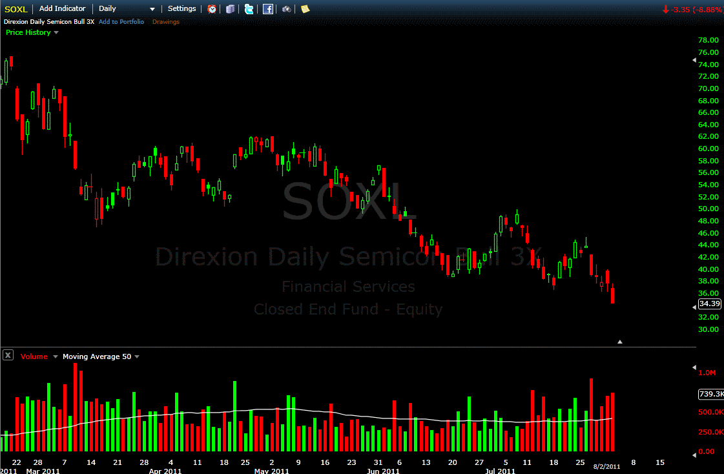Open the Volume indicator dropdown arrow
Screen dimensions: 724x474
click(56, 356)
